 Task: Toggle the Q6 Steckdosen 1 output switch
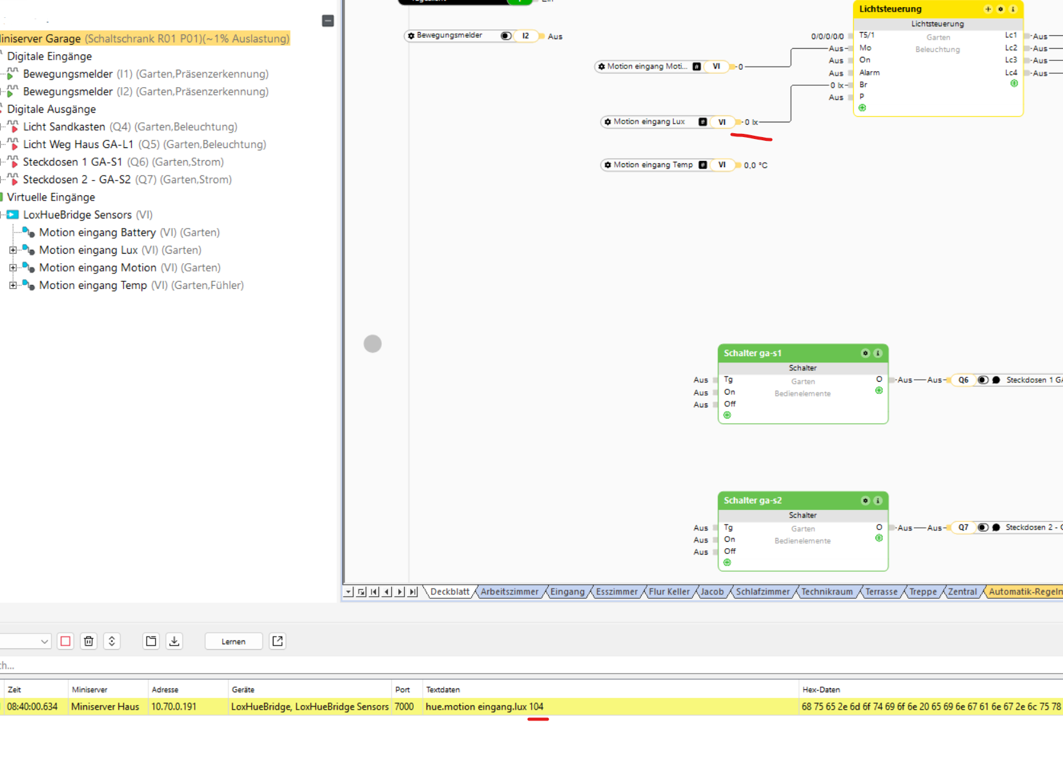click(x=982, y=380)
